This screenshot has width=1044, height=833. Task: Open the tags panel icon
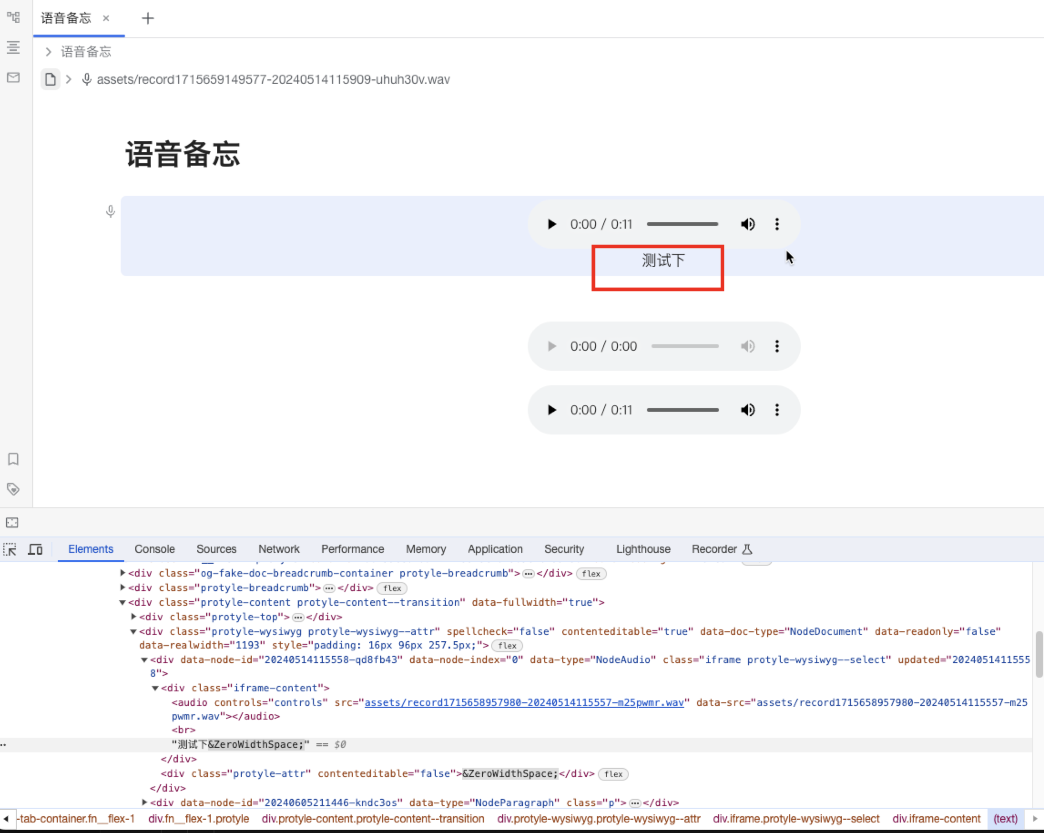coord(13,489)
